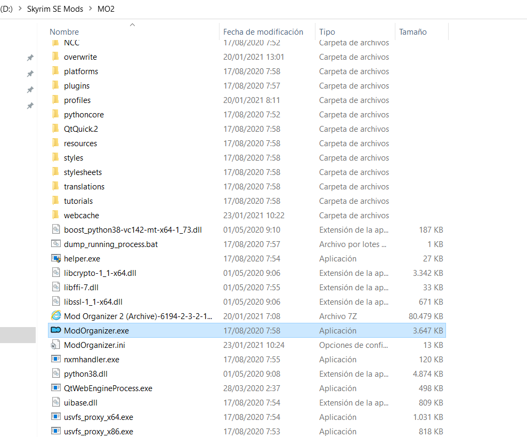
Task: Select the translations folder name
Action: tap(84, 187)
